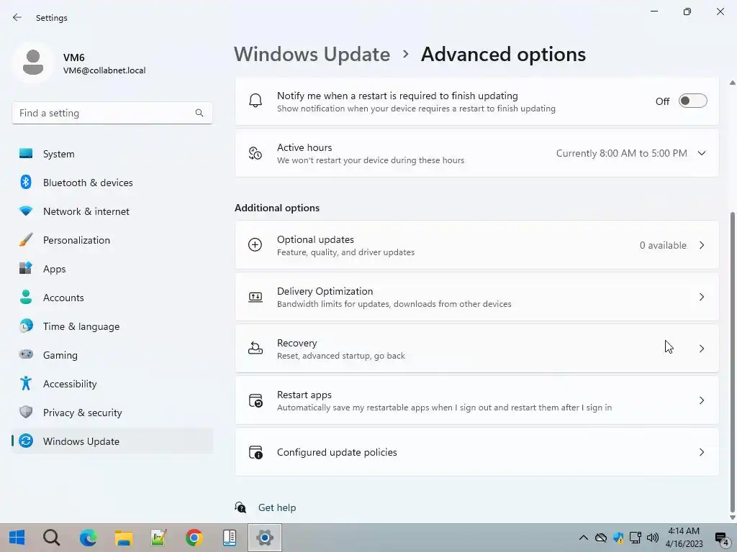Click the Active hours clock icon

pos(256,153)
